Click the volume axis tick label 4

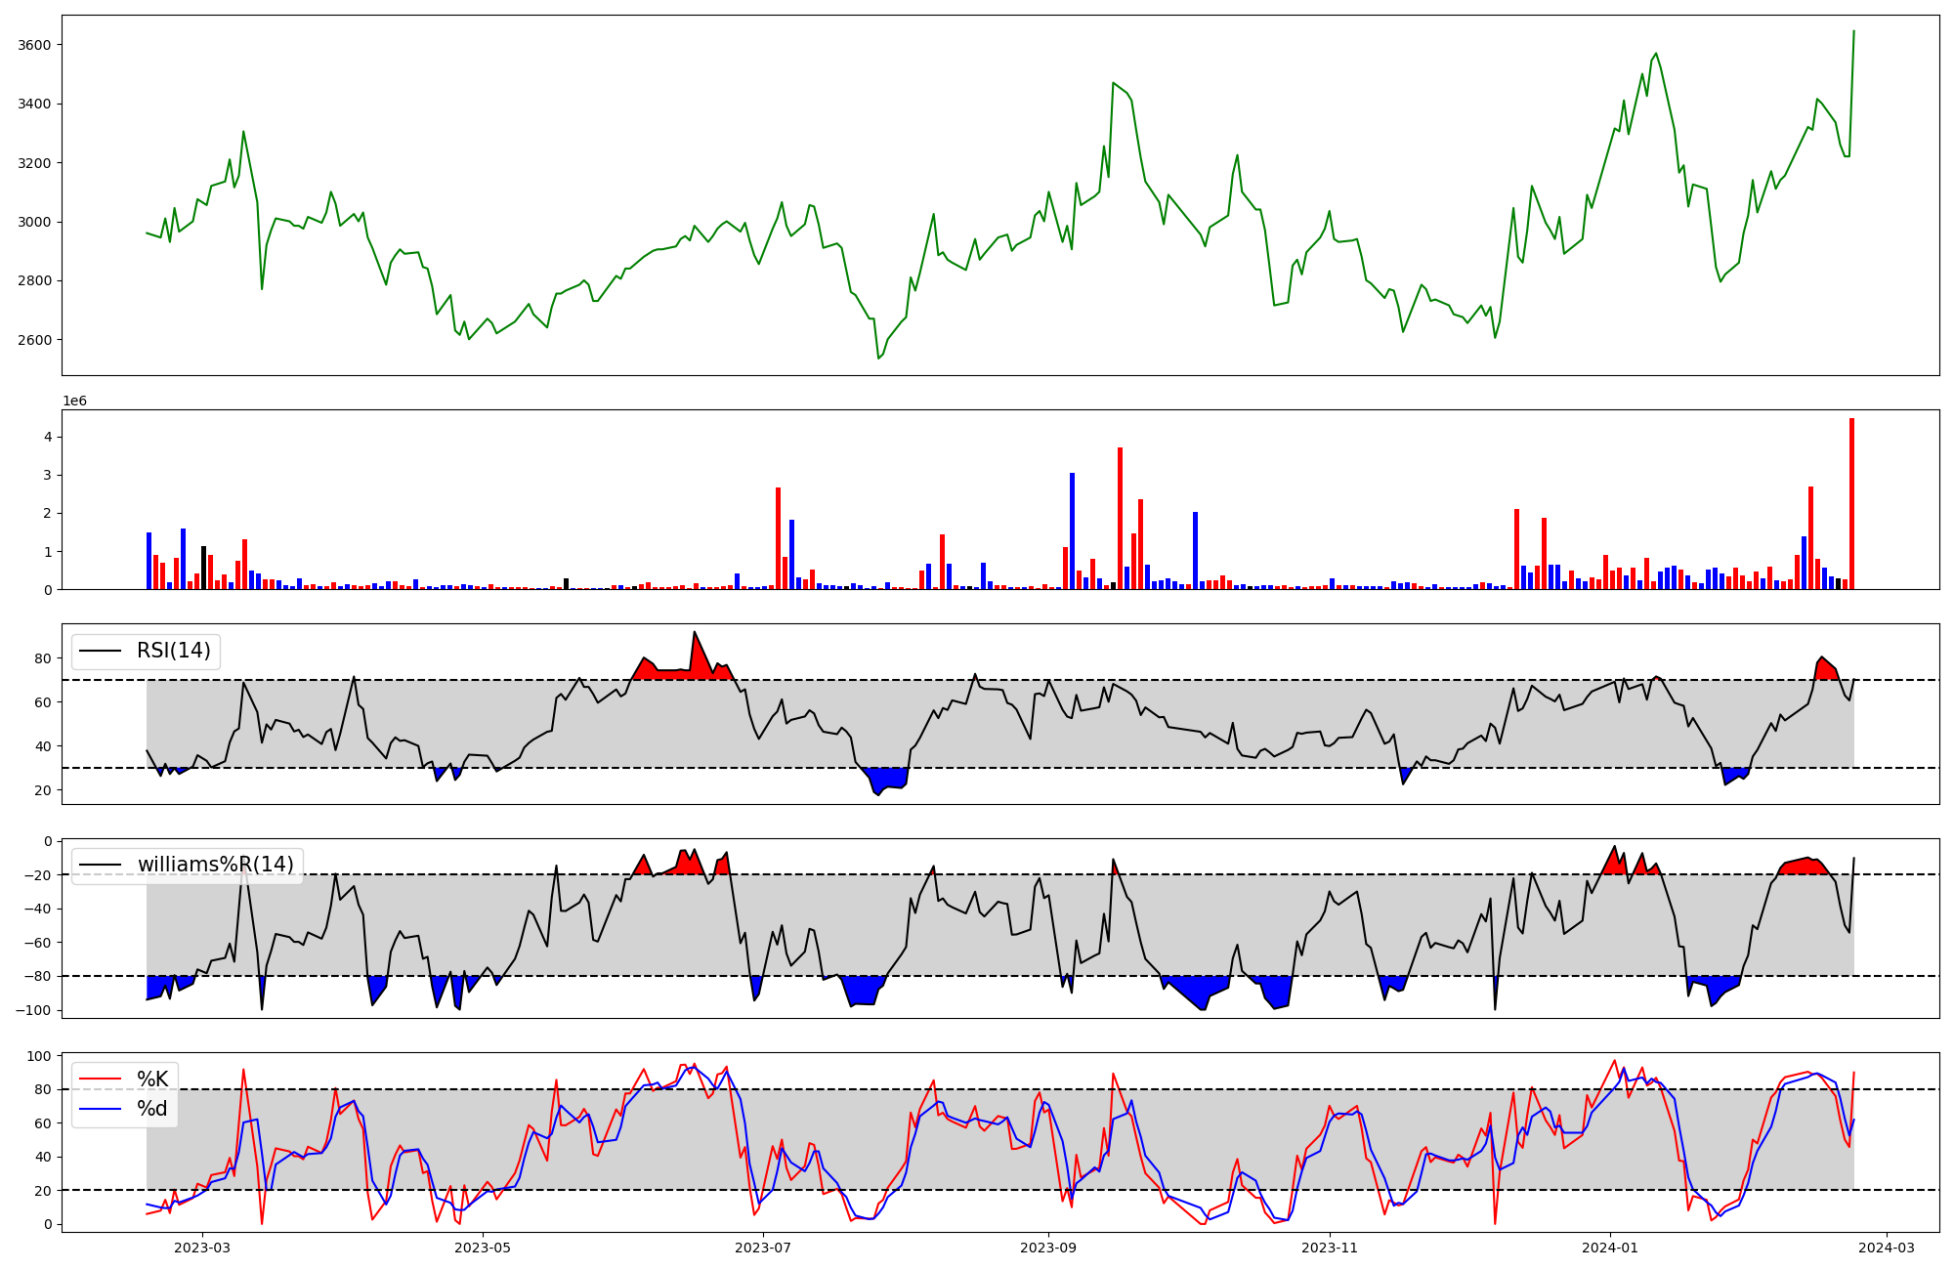pyautogui.click(x=47, y=437)
